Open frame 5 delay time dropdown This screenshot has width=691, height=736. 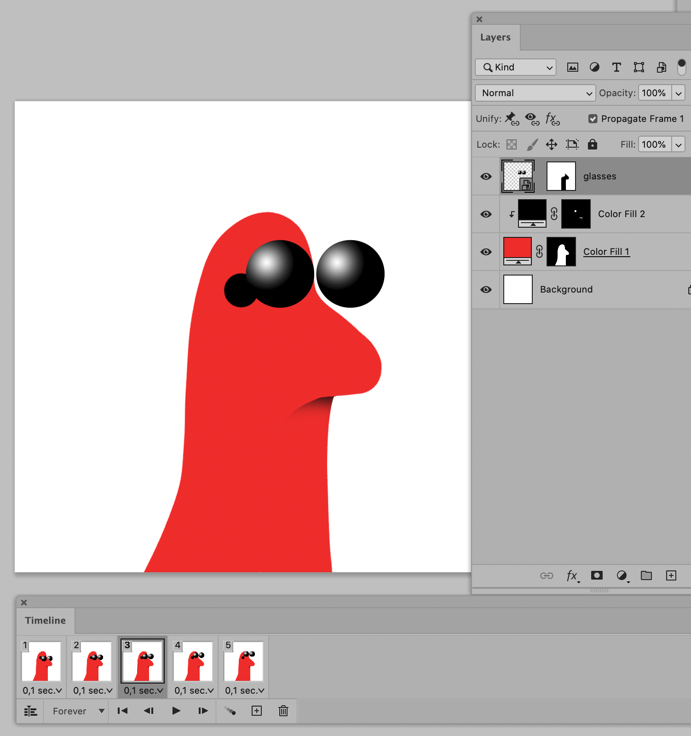(244, 690)
